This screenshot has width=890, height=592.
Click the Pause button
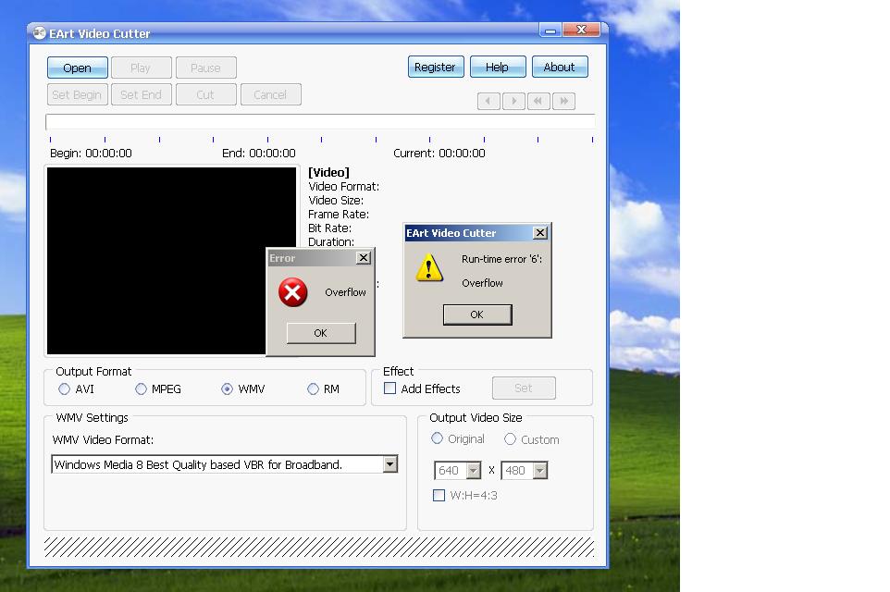[205, 68]
